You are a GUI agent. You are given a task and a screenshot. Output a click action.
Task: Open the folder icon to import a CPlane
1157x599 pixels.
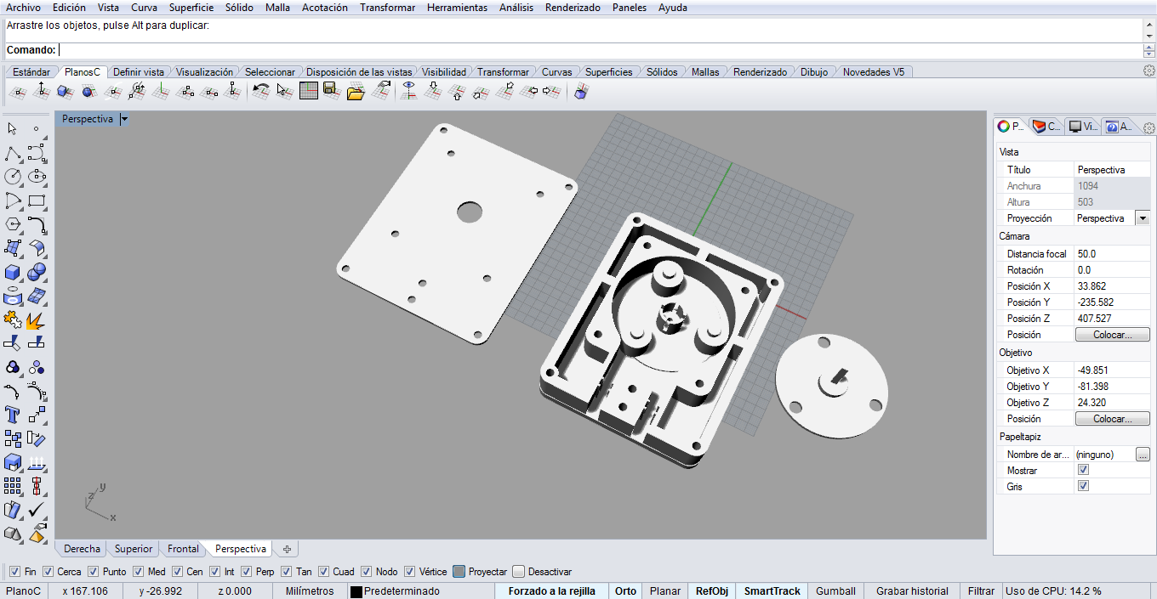[356, 91]
